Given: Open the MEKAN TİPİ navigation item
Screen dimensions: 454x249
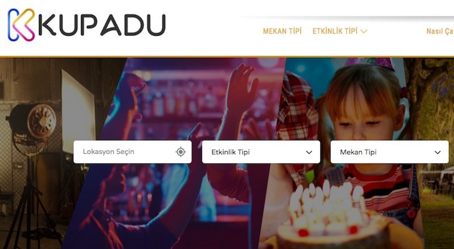Looking at the screenshot, I should [x=282, y=31].
